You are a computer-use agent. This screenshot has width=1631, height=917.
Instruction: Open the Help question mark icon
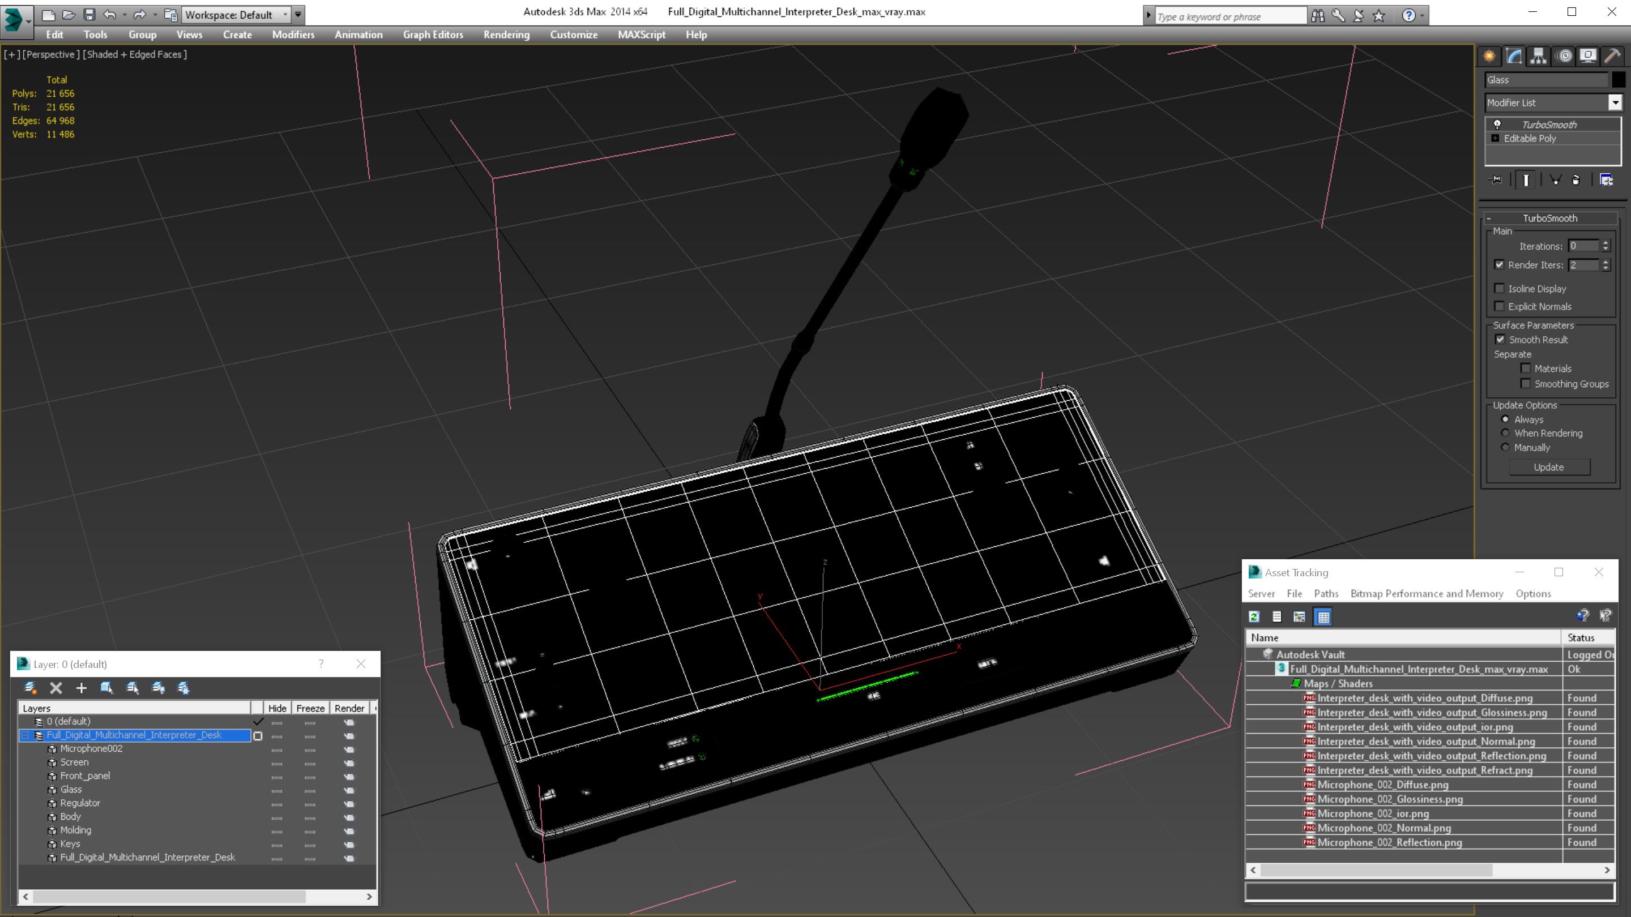(x=1408, y=15)
